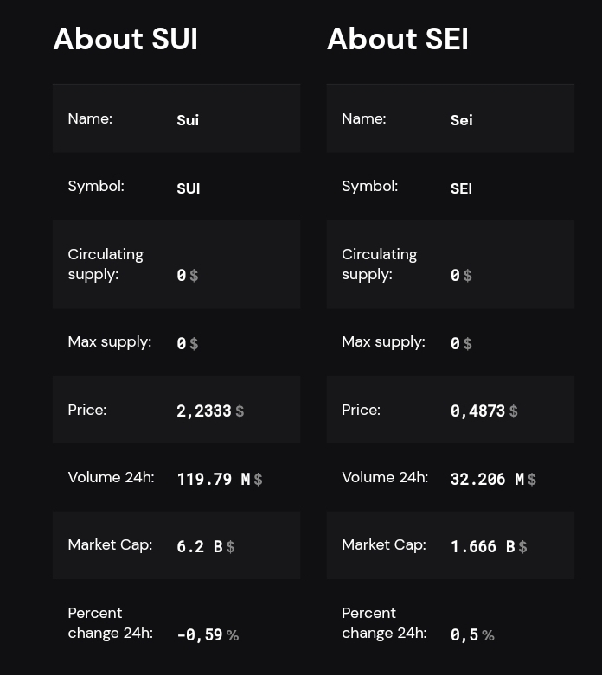Click SUI Max supply zero value
Screen dimensions: 602x675
182,343
